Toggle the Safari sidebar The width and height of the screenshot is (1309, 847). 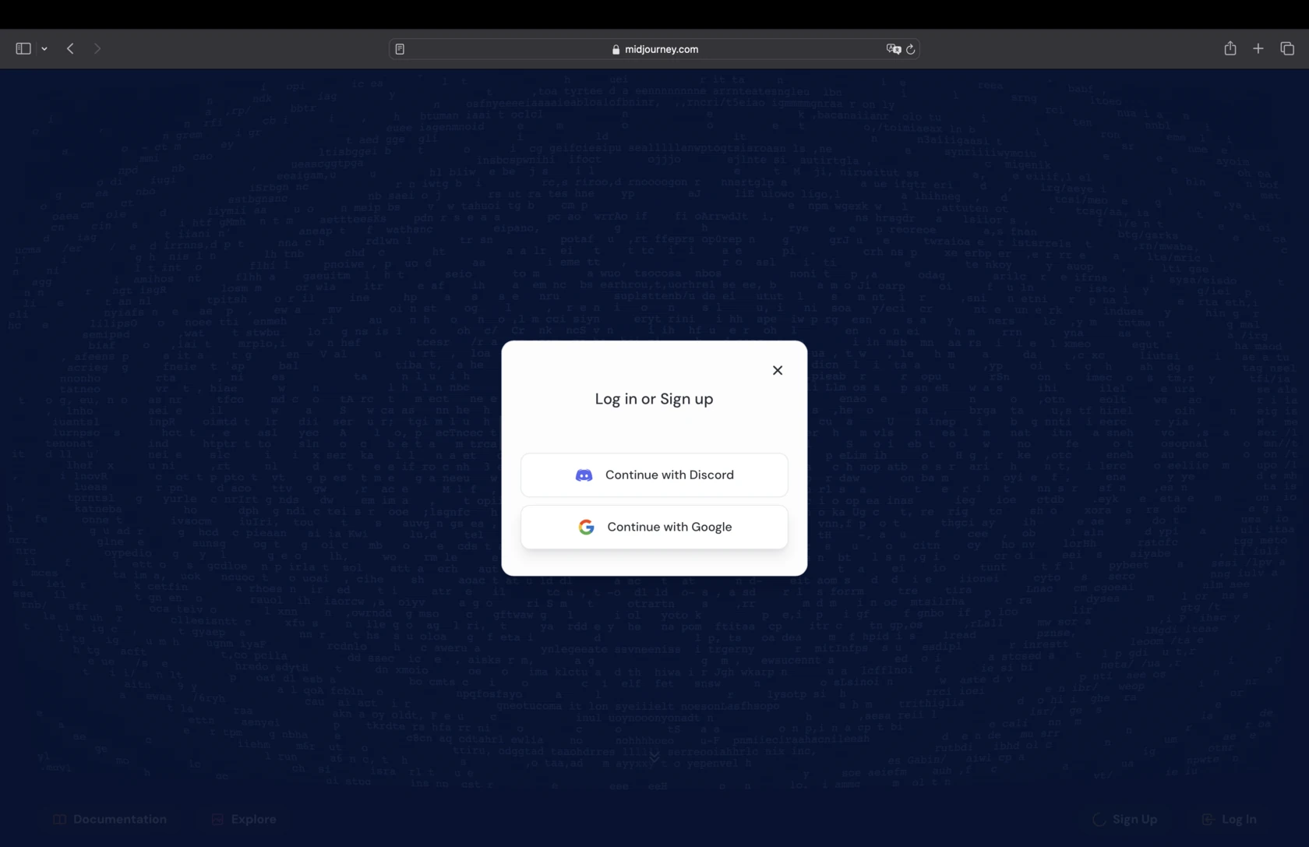23,48
